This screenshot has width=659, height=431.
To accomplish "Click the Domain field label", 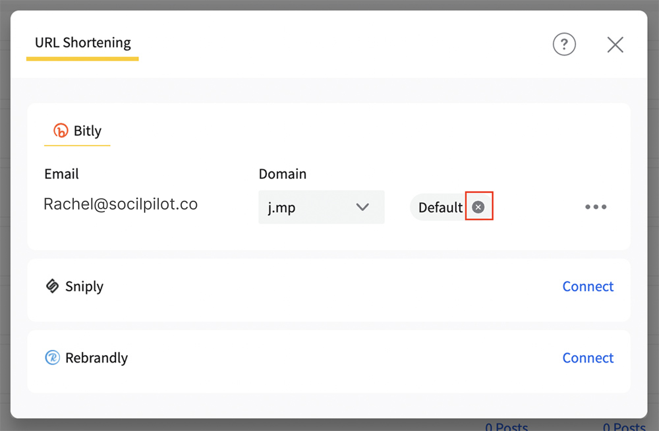I will pyautogui.click(x=282, y=174).
